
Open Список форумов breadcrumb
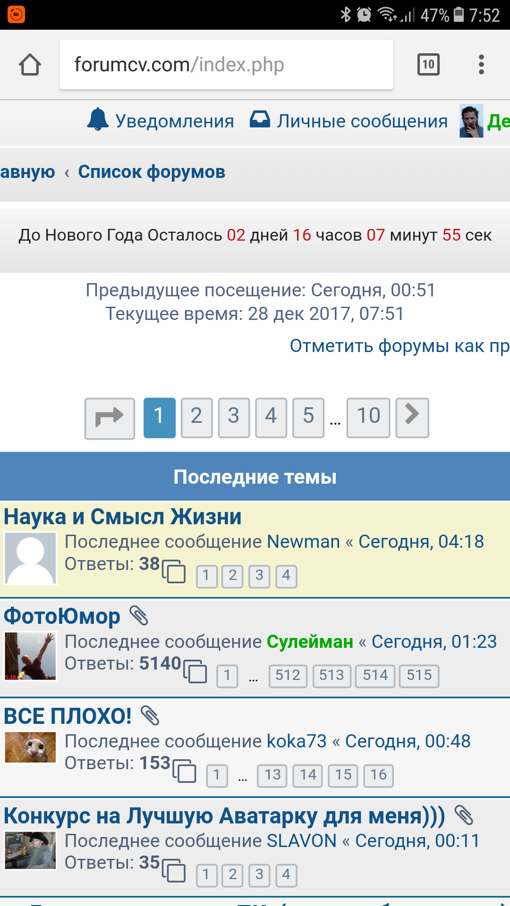pyautogui.click(x=152, y=172)
